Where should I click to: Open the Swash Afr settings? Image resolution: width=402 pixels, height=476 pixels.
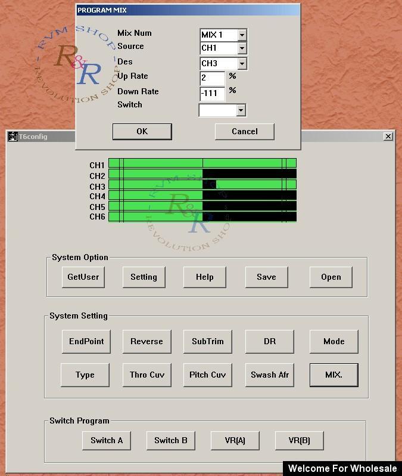[x=270, y=375]
